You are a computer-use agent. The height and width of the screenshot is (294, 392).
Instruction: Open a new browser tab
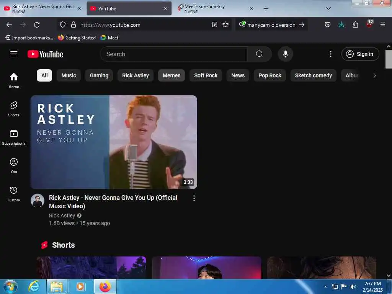pyautogui.click(x=266, y=9)
